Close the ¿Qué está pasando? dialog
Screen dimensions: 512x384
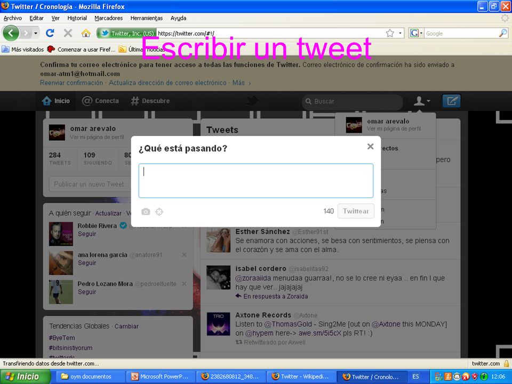tap(370, 146)
